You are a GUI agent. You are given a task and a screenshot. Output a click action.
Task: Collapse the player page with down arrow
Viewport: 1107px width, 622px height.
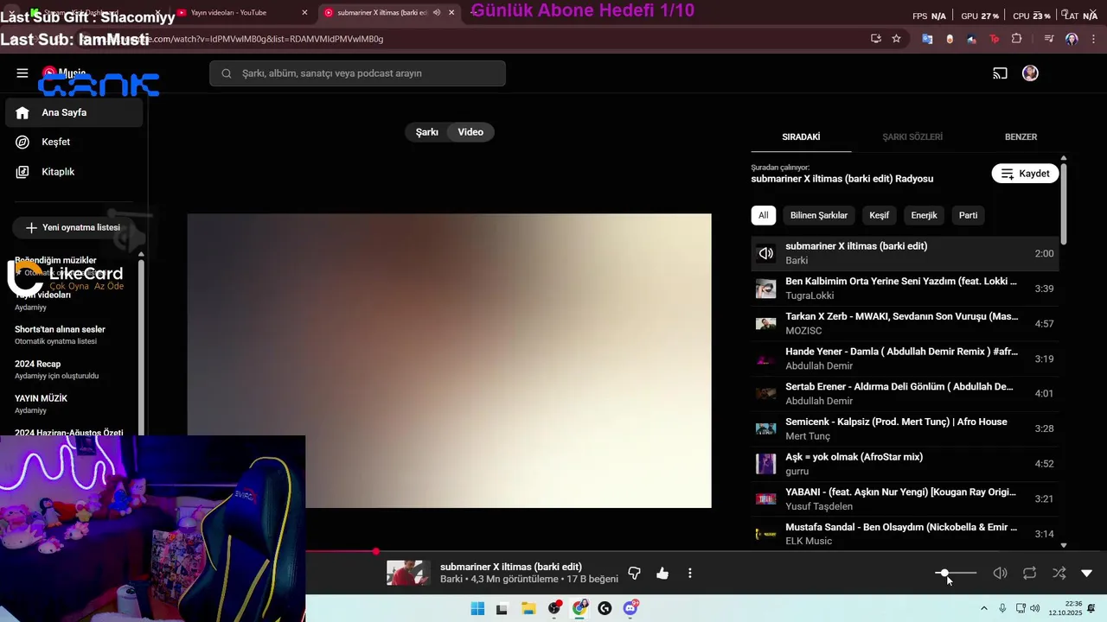(1087, 574)
